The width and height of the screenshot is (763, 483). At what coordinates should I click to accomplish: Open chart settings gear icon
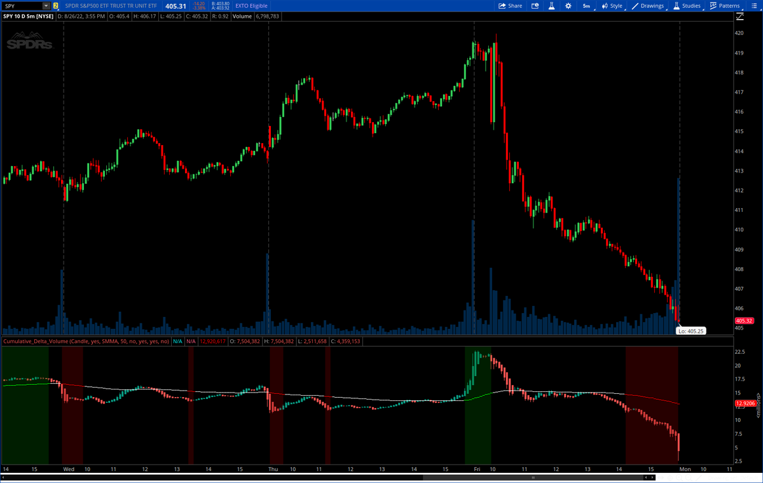coord(568,6)
